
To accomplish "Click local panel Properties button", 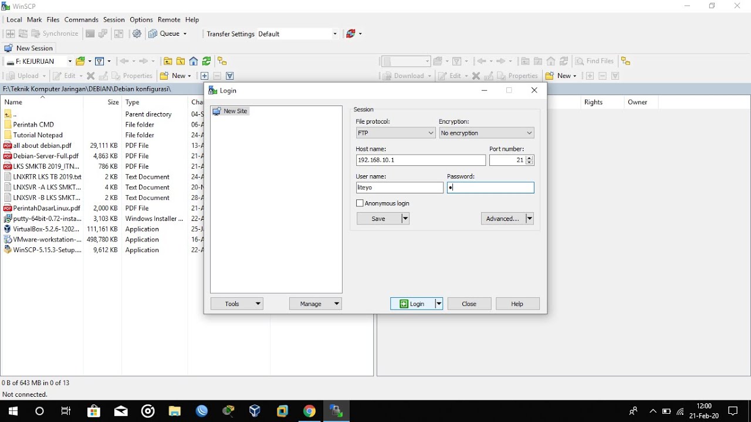I will pos(132,76).
